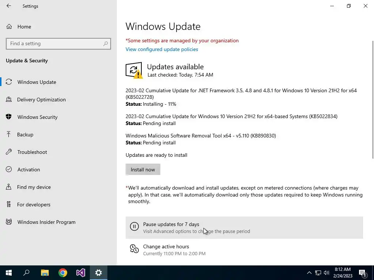Image resolution: width=374 pixels, height=280 pixels.
Task: Open Find my device page
Action: pos(58,187)
